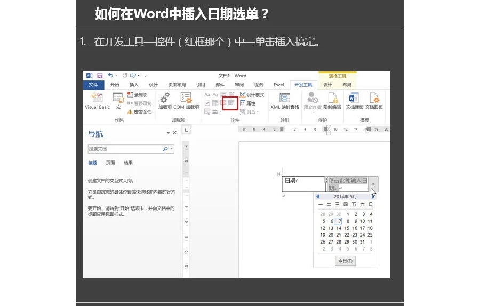Open the 组合 group dropdown
This screenshot has height=306, width=480.
tap(249, 112)
